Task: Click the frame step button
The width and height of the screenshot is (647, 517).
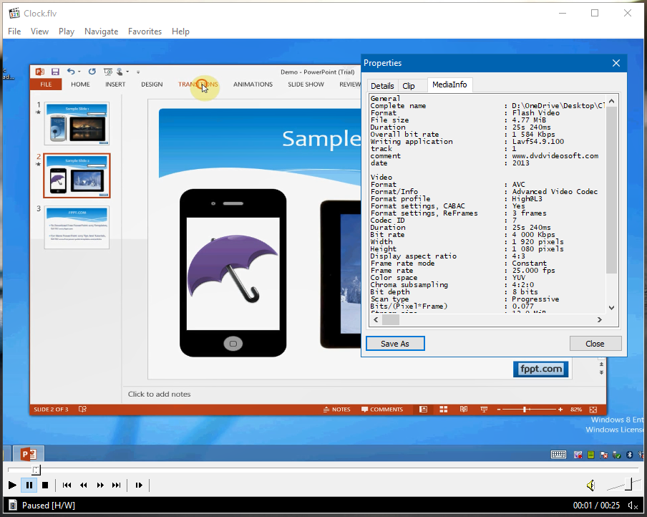Action: point(139,485)
